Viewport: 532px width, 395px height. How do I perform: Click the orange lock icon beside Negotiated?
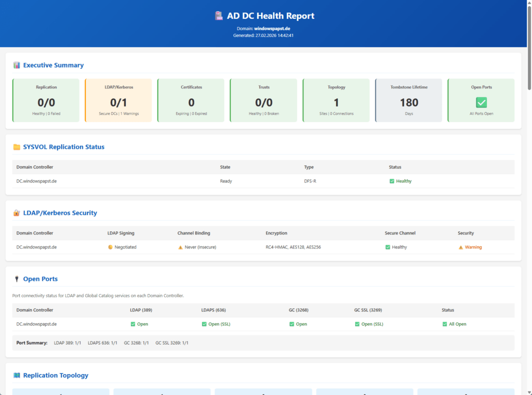pyautogui.click(x=109, y=246)
